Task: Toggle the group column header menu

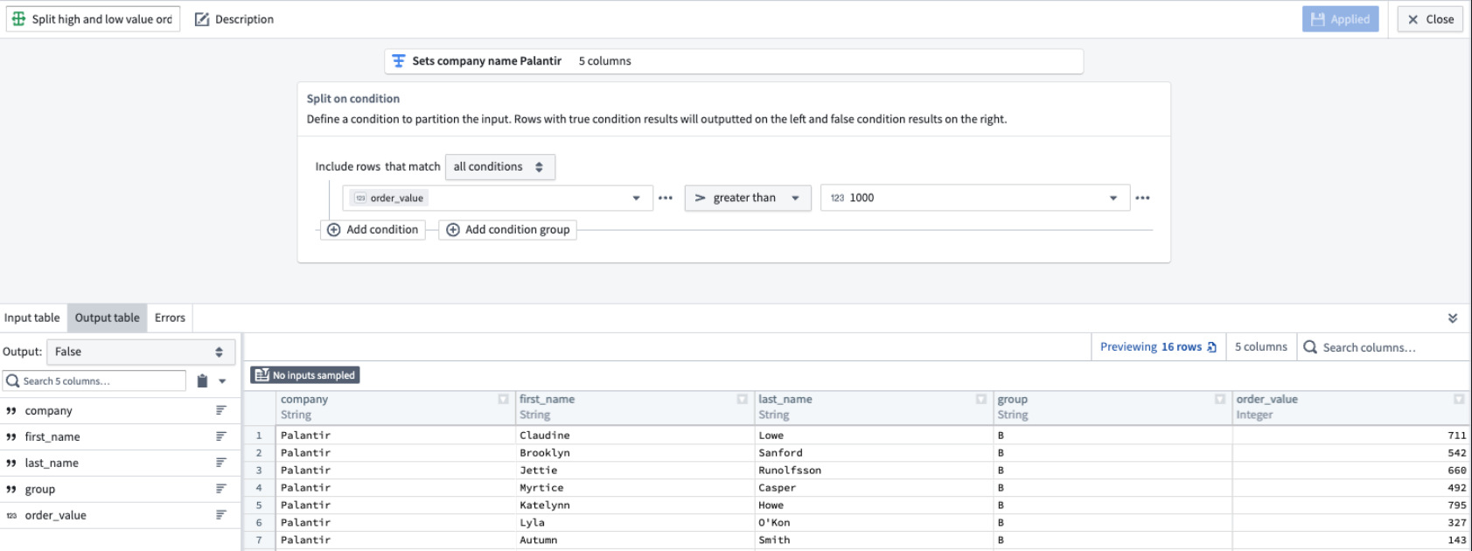Action: tap(1219, 399)
